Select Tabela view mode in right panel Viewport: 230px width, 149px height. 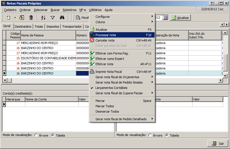coord(167,135)
